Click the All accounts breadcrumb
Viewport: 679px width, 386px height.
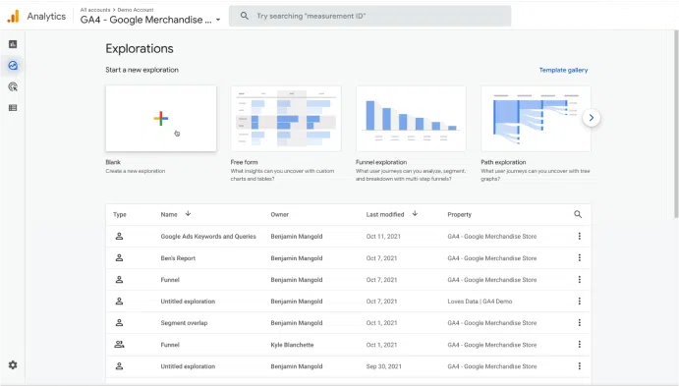95,10
